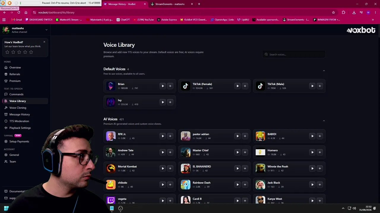Dismiss the How's VoxBot feedback card
Image resolution: width=380 pixels, height=213 pixels.
44,42
